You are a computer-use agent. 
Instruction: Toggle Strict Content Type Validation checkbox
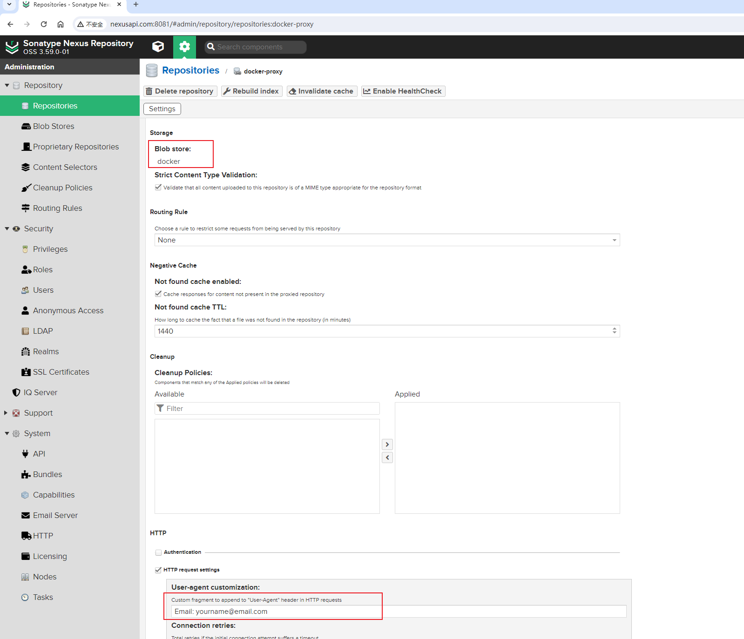pyautogui.click(x=158, y=188)
